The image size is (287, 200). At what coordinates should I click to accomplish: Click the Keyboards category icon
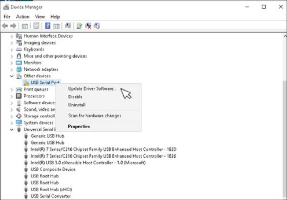19,49
